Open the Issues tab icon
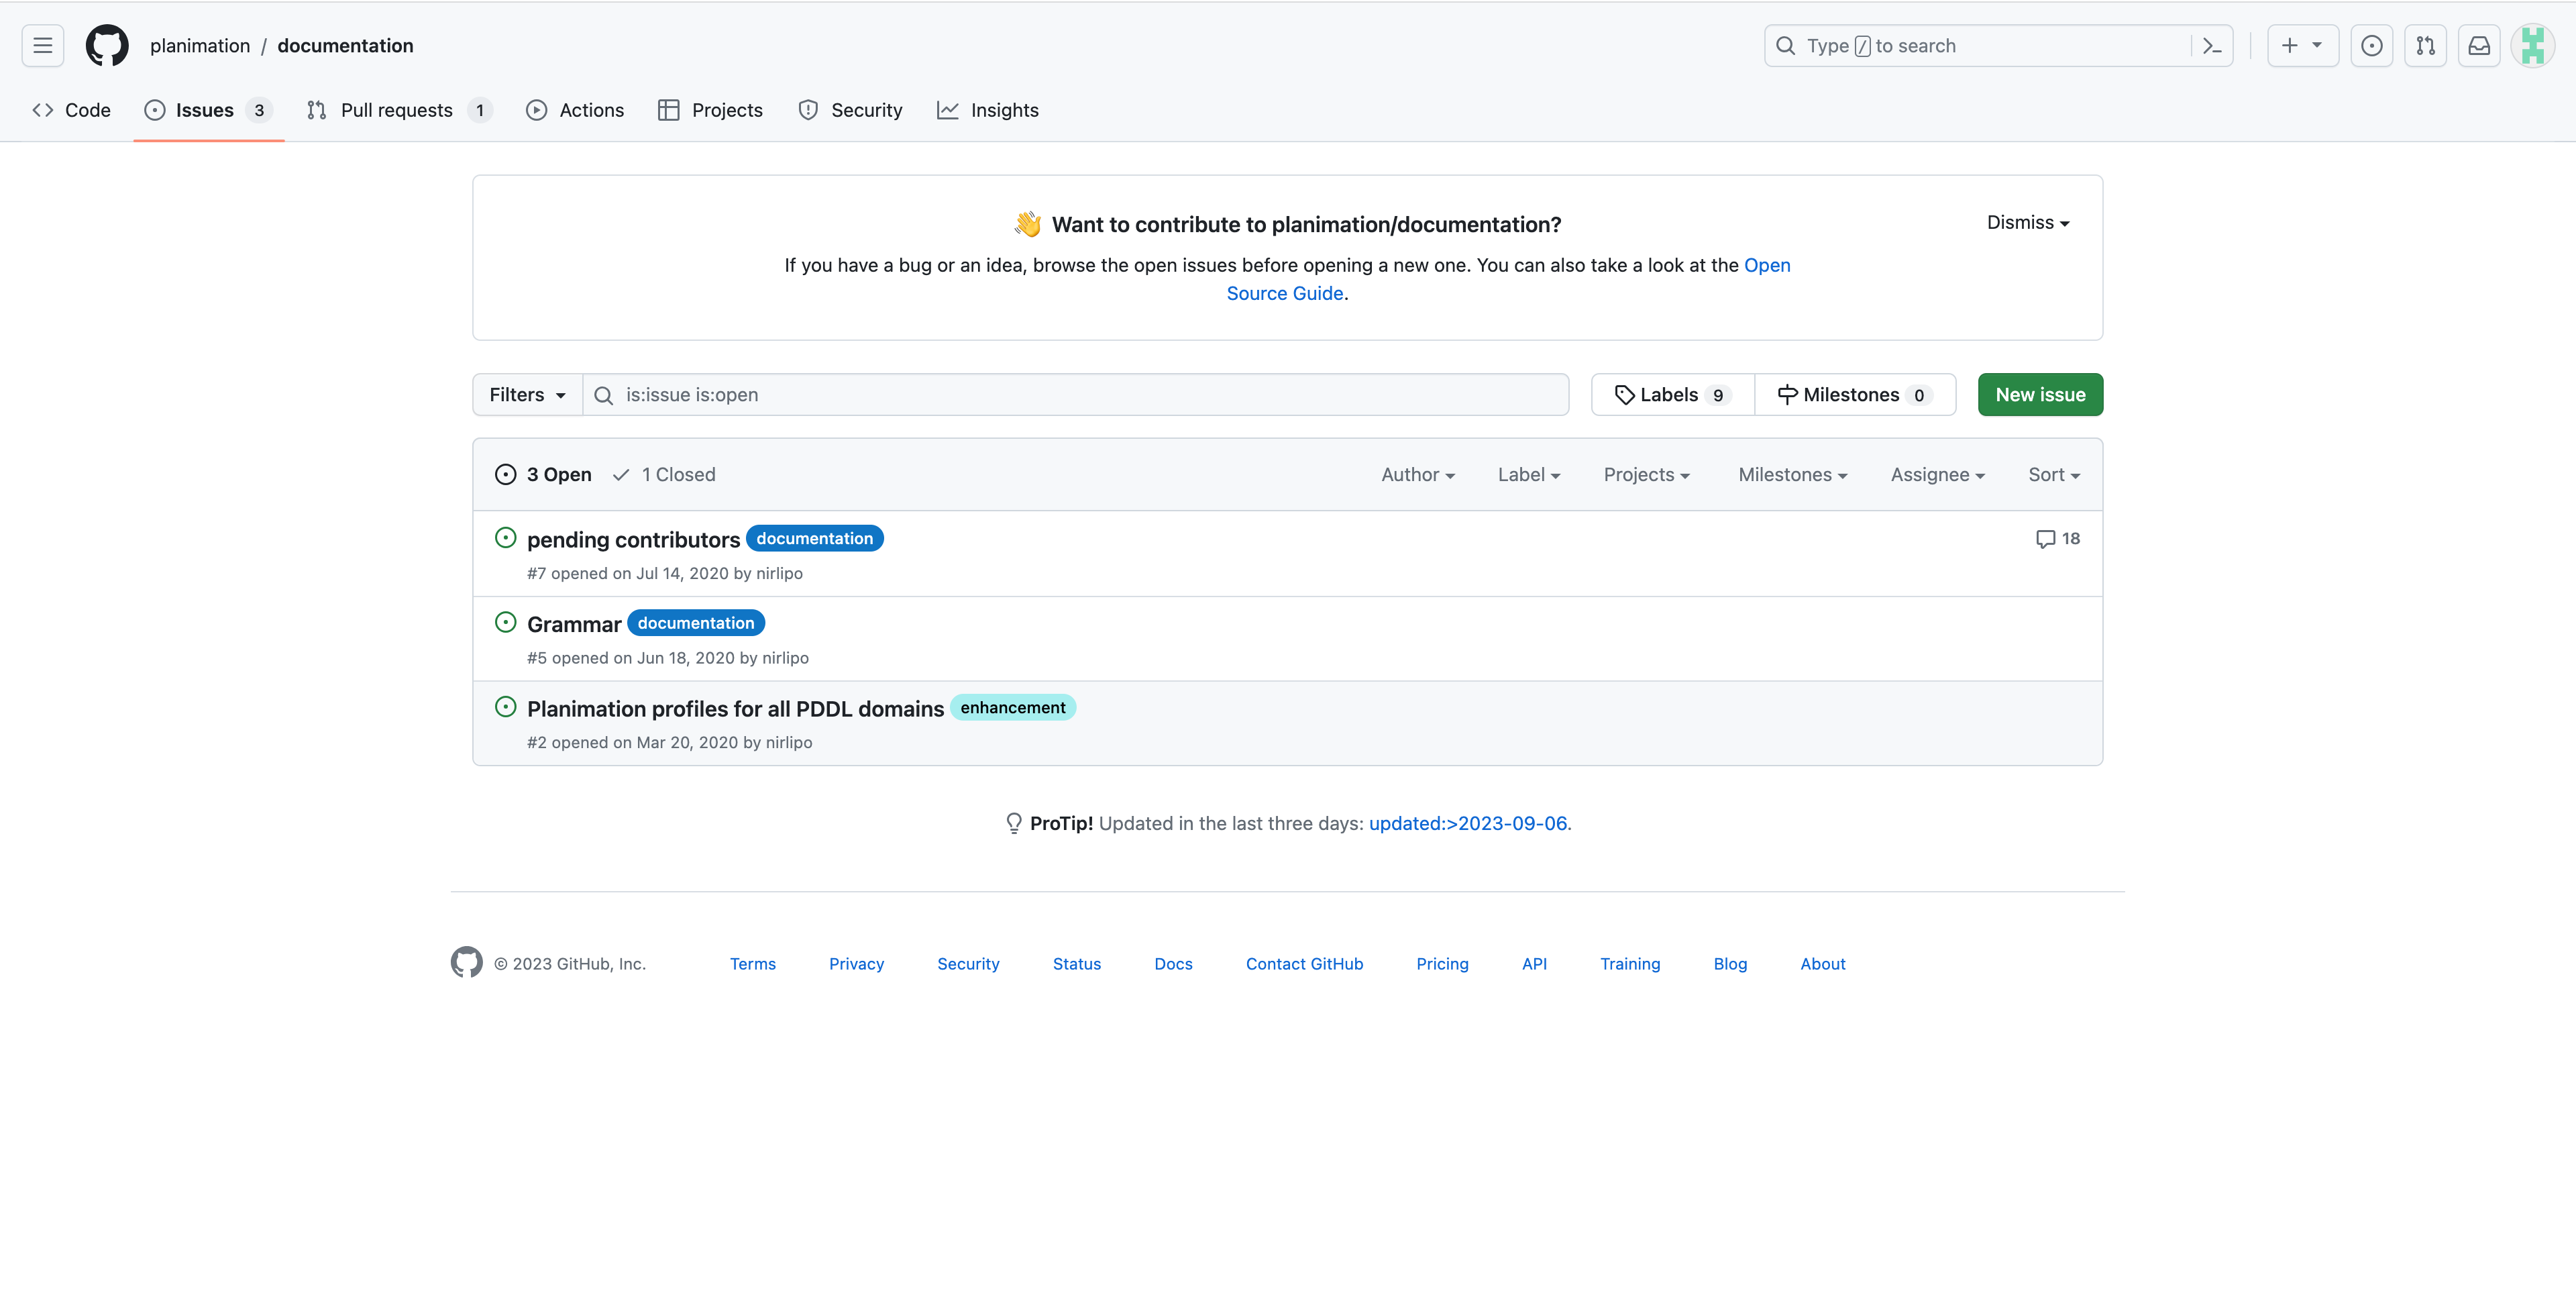The height and width of the screenshot is (1295, 2576). click(x=155, y=109)
